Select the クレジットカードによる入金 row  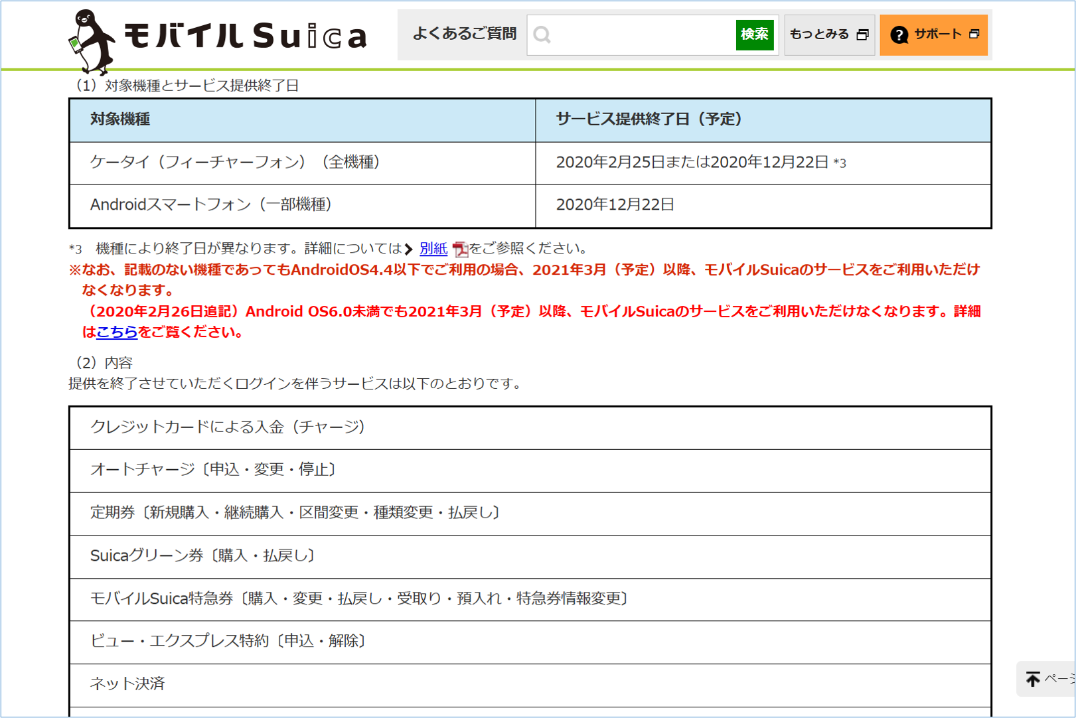pos(530,427)
